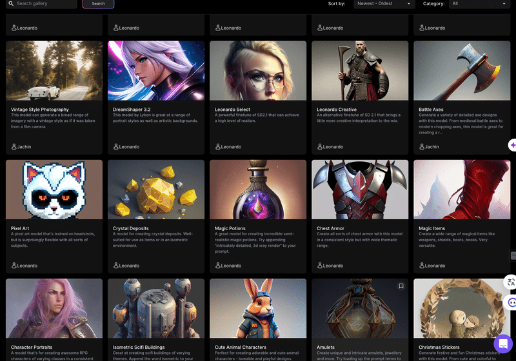The image size is (516, 361).
Task: Click the purple sparkle side icon
Action: click(513, 145)
